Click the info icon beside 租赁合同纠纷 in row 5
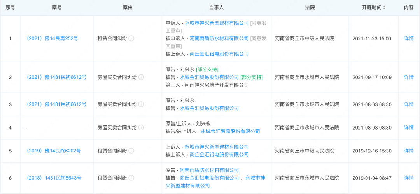The height and width of the screenshot is (194, 420). [x=131, y=151]
